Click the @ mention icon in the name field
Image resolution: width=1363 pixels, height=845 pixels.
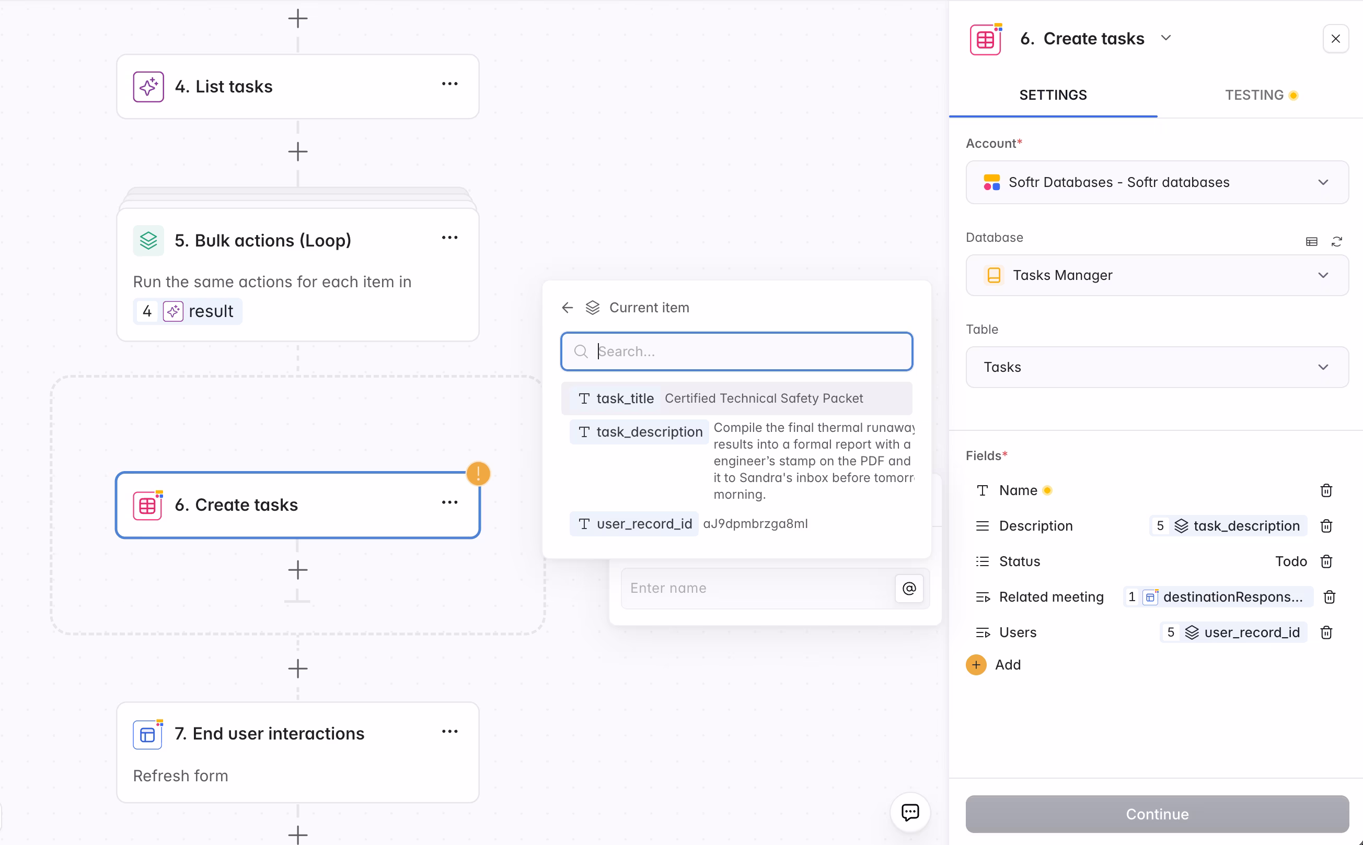908,589
